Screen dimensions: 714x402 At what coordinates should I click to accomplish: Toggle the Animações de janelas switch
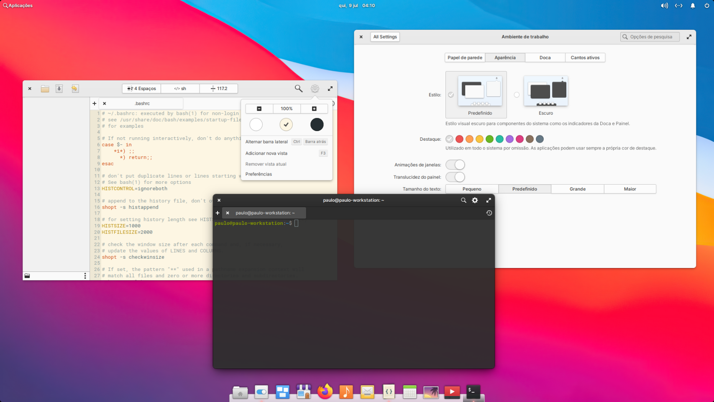455,165
